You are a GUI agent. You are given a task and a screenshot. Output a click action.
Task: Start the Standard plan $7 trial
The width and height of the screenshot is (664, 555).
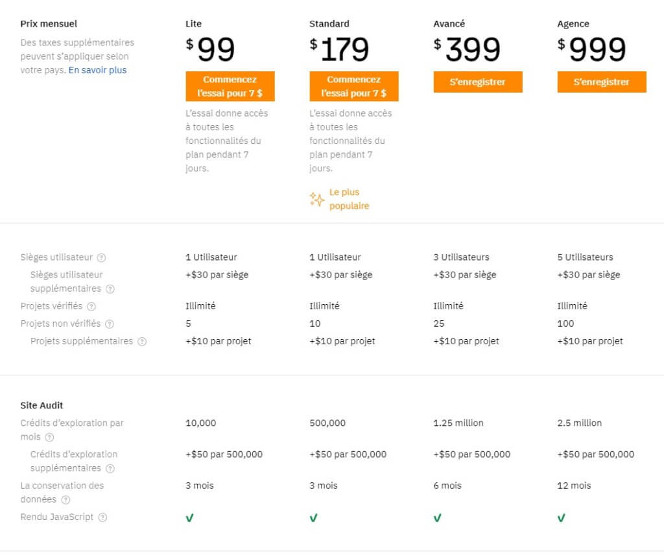click(x=354, y=86)
